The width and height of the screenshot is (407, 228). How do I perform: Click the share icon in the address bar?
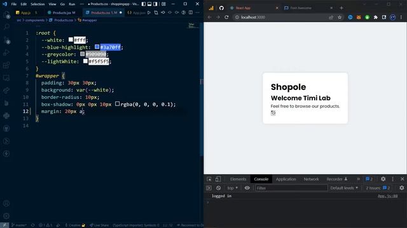click(x=331, y=17)
